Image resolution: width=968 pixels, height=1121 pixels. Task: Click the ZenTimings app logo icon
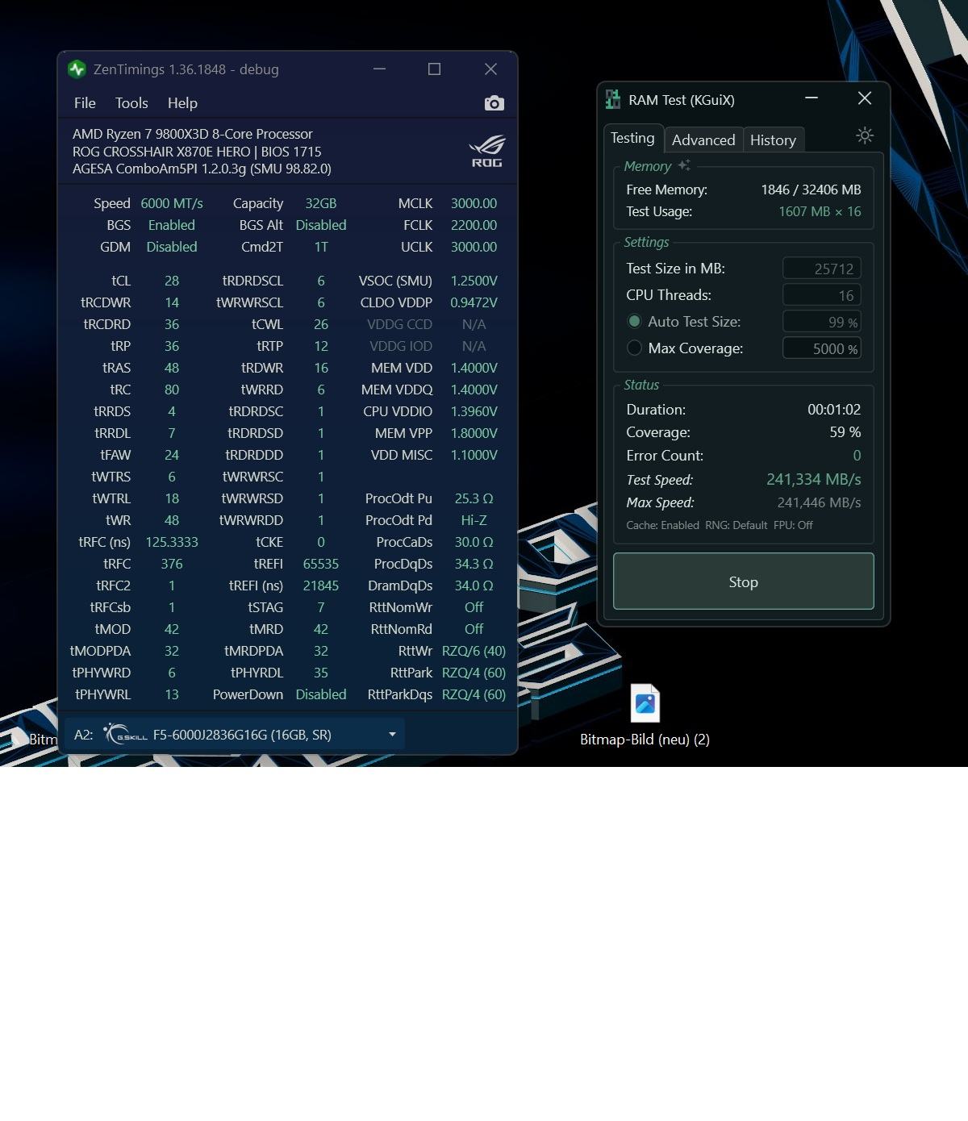coord(77,69)
